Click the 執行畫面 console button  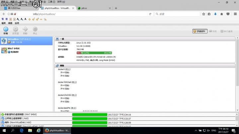pos(226,31)
